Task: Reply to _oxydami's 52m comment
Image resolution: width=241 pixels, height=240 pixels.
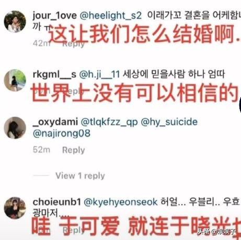Action: (x=74, y=150)
